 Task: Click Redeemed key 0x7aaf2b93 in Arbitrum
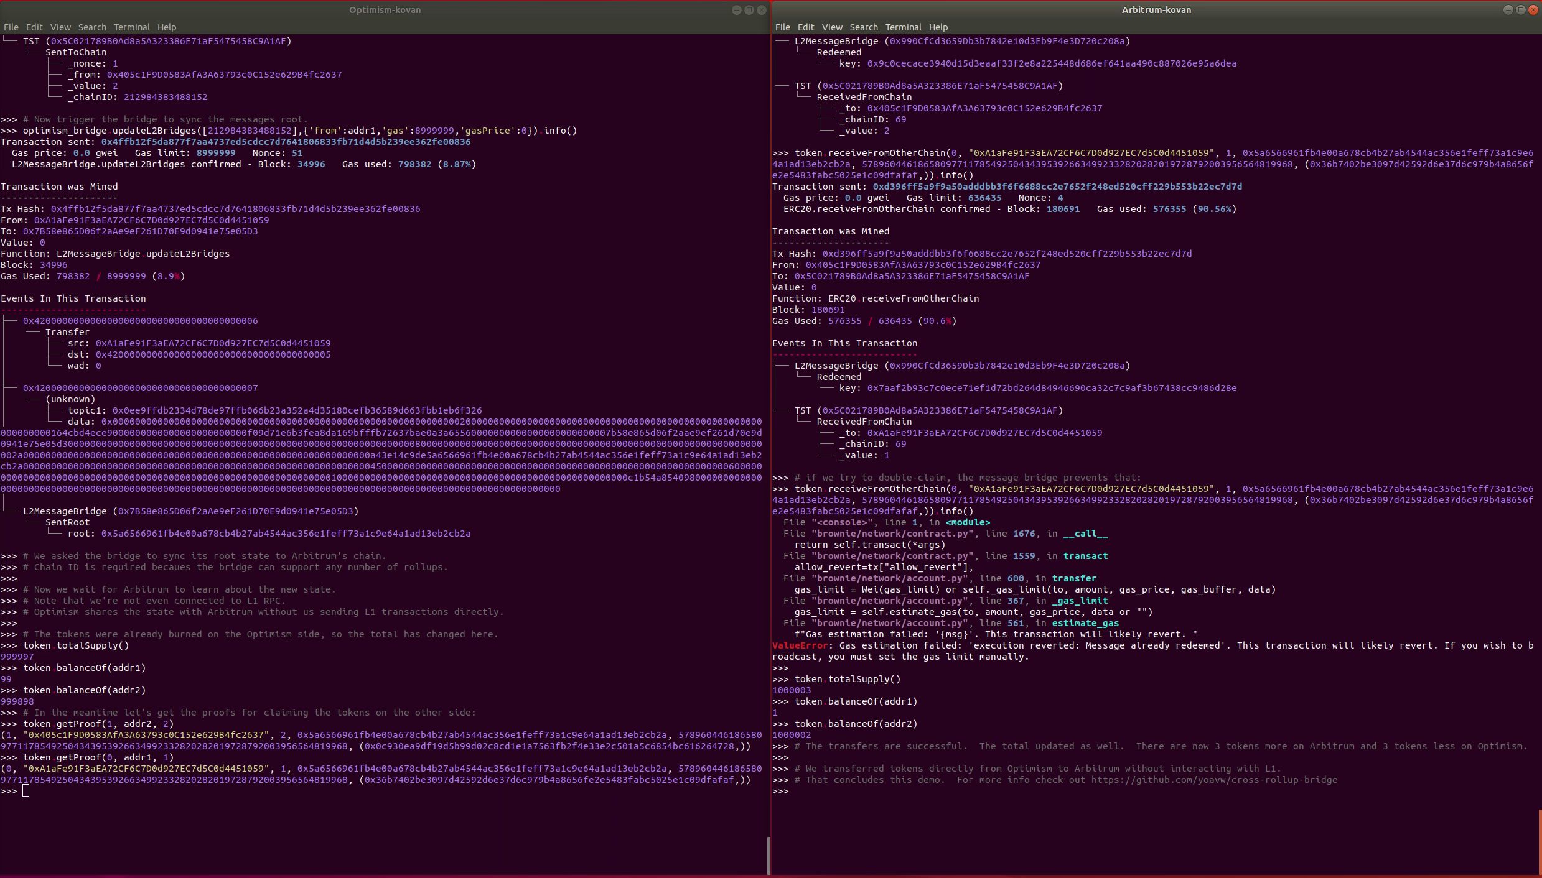pos(1052,388)
